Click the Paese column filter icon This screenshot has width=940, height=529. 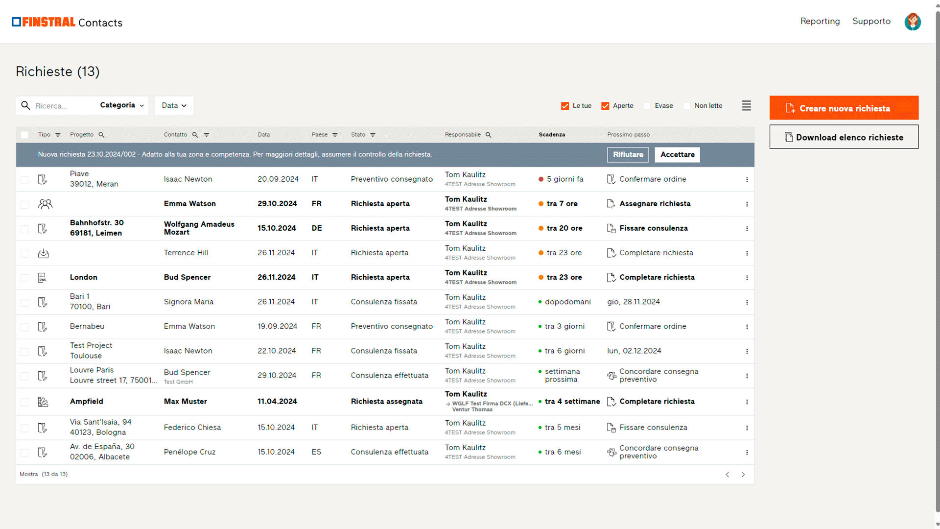[335, 135]
